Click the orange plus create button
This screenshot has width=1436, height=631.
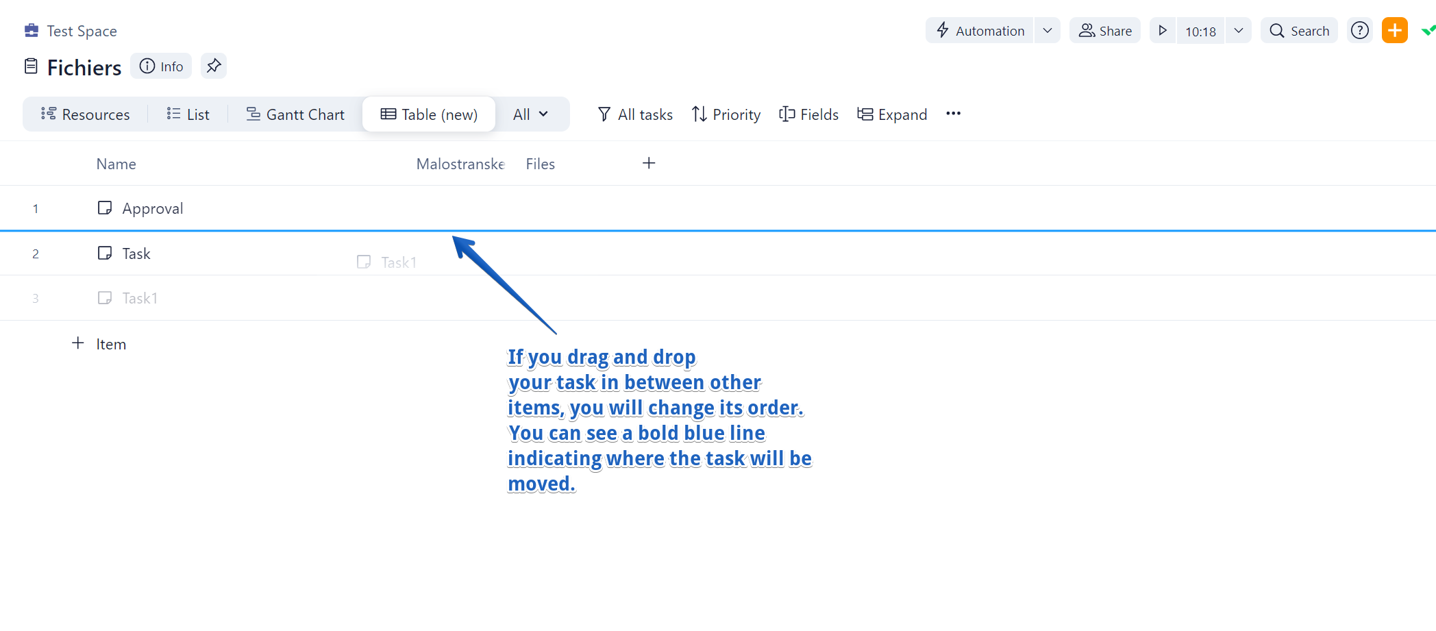1394,31
